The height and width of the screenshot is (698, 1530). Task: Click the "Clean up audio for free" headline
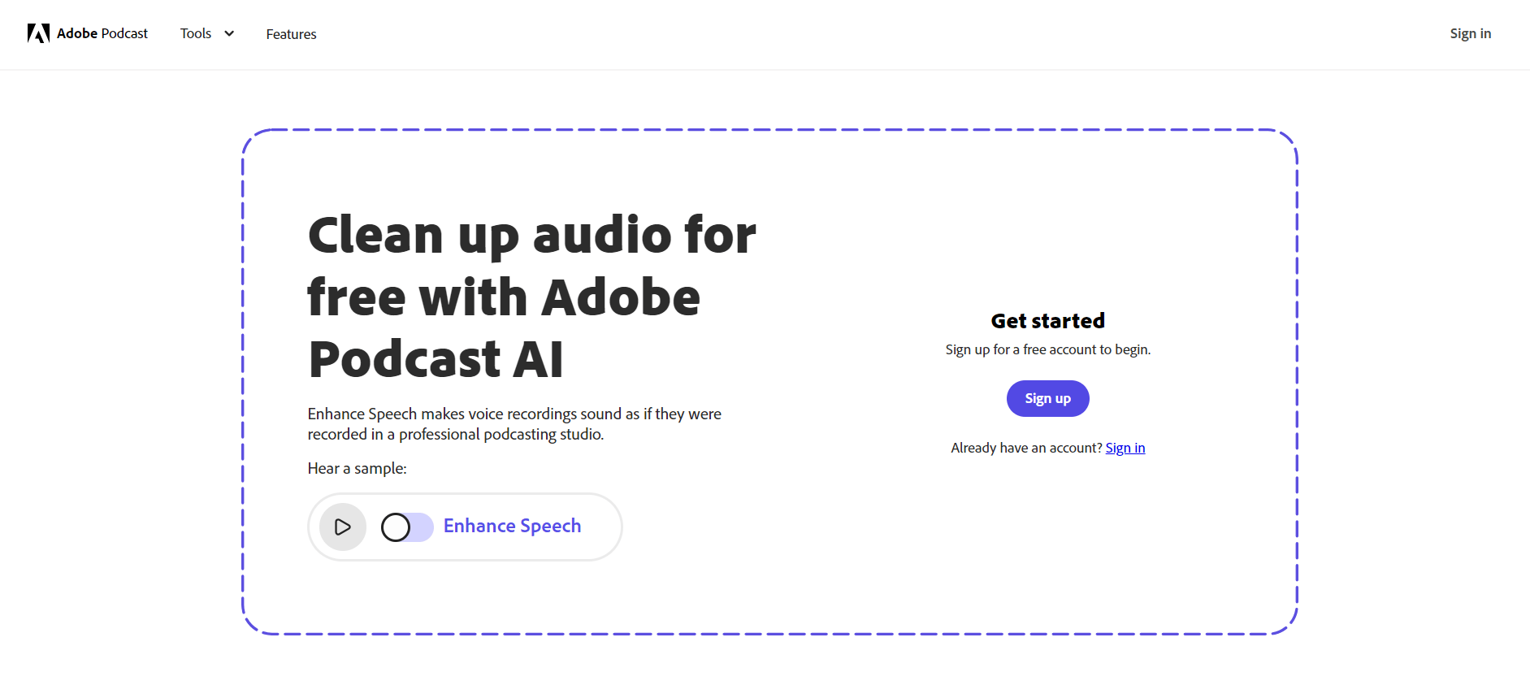click(x=531, y=297)
